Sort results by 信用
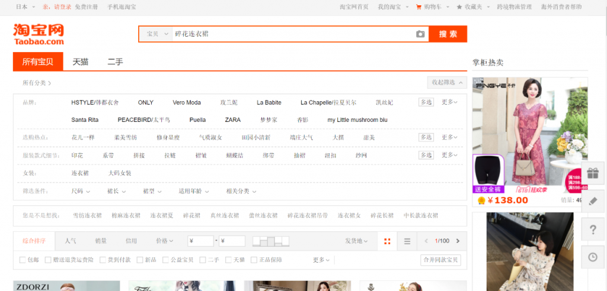Viewport: 607px width, 291px height. tap(131, 241)
